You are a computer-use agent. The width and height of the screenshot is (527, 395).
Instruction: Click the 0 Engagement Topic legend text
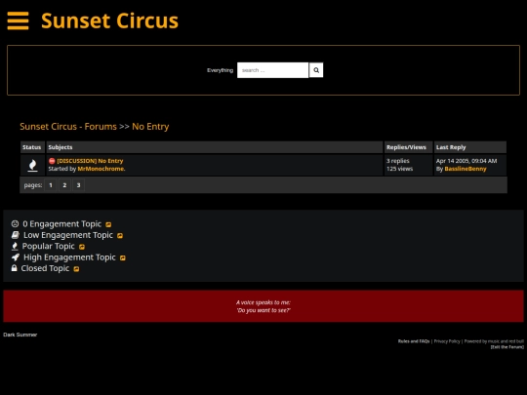tap(61, 224)
